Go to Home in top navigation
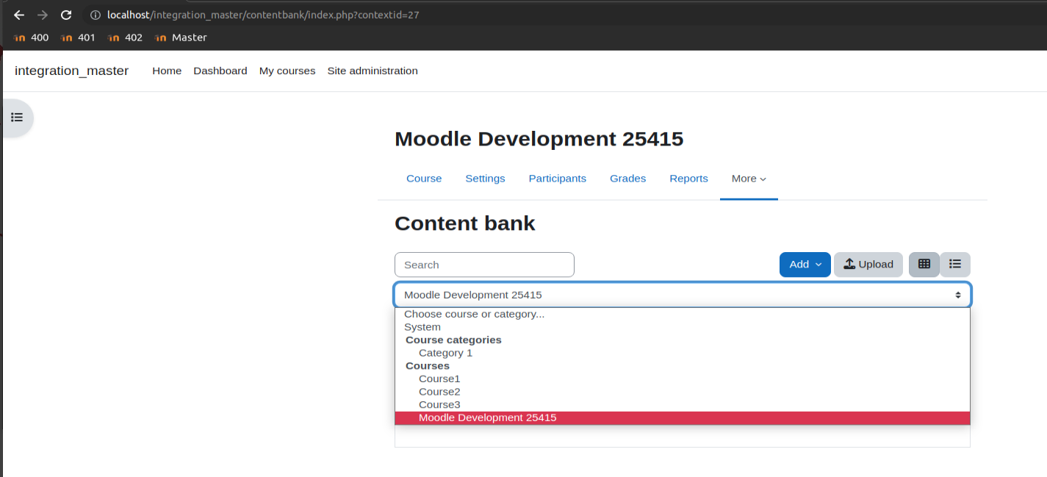This screenshot has width=1047, height=477. click(x=167, y=71)
